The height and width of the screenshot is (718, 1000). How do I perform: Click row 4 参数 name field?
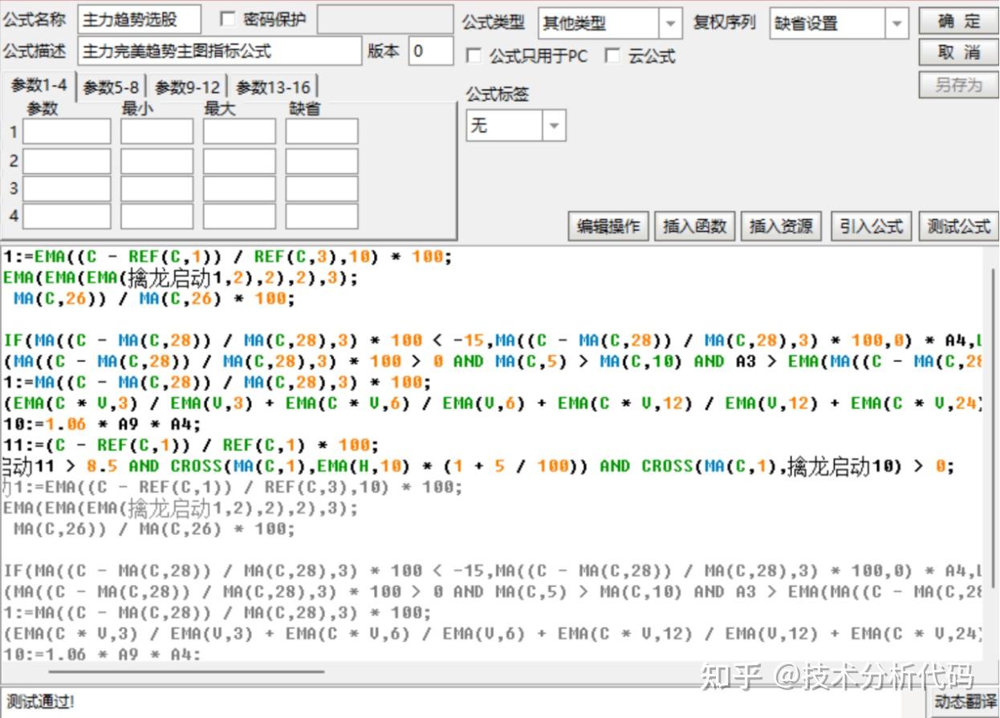coord(67,216)
